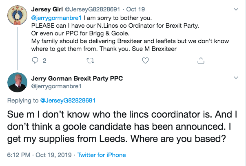Open Jerry Gorman's profile picture
Image resolution: width=246 pixels, height=166 pixels.
(x=18, y=83)
